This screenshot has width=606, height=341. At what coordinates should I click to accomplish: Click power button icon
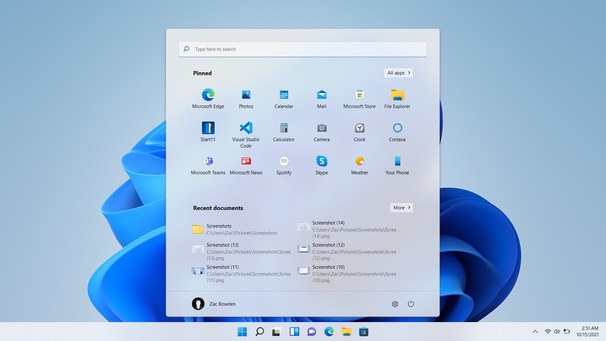coord(411,303)
